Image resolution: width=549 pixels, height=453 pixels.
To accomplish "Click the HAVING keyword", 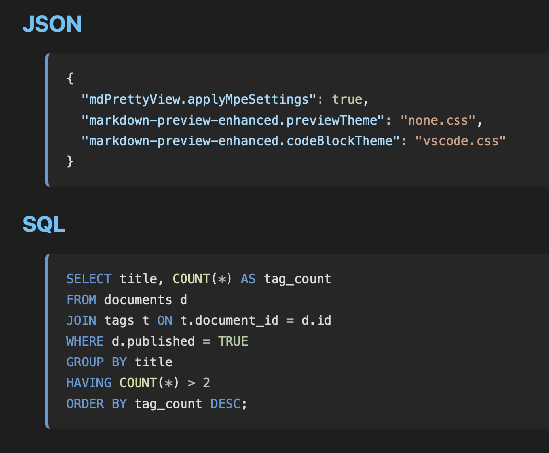I will (x=89, y=383).
